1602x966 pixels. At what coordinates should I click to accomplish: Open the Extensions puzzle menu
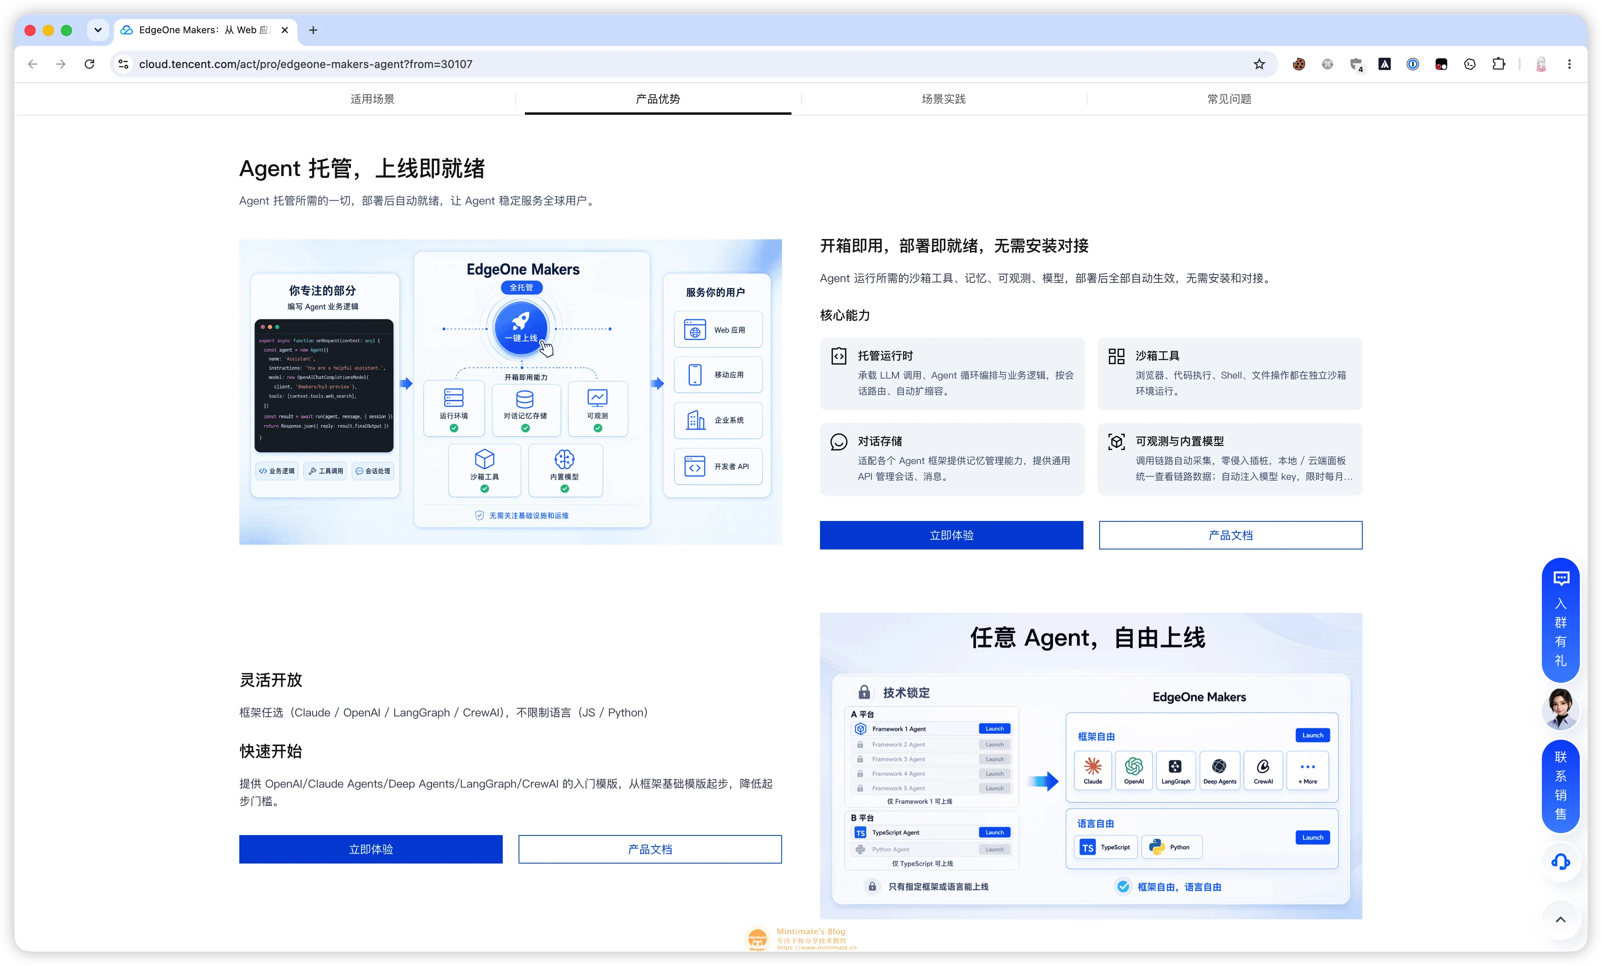coord(1499,64)
